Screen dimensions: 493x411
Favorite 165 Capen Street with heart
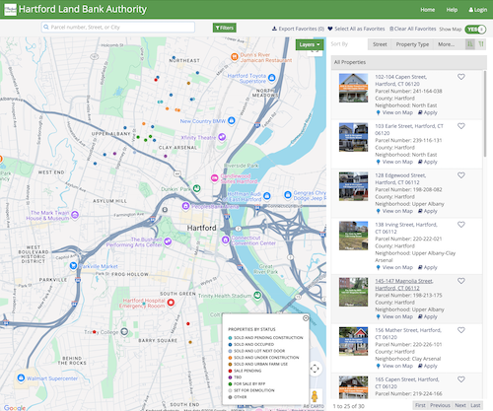coord(461,379)
